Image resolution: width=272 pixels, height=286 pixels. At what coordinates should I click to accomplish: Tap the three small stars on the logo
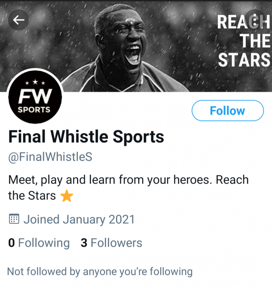[35, 83]
